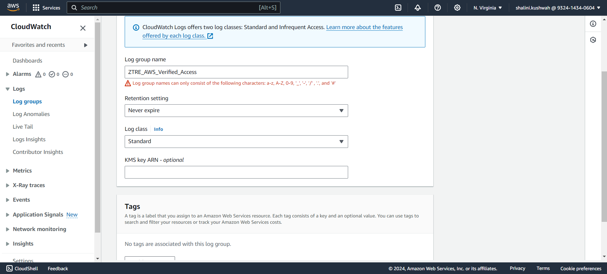Follow the Learn more about log class link
Viewport: 607px width, 274px height.
(272, 32)
